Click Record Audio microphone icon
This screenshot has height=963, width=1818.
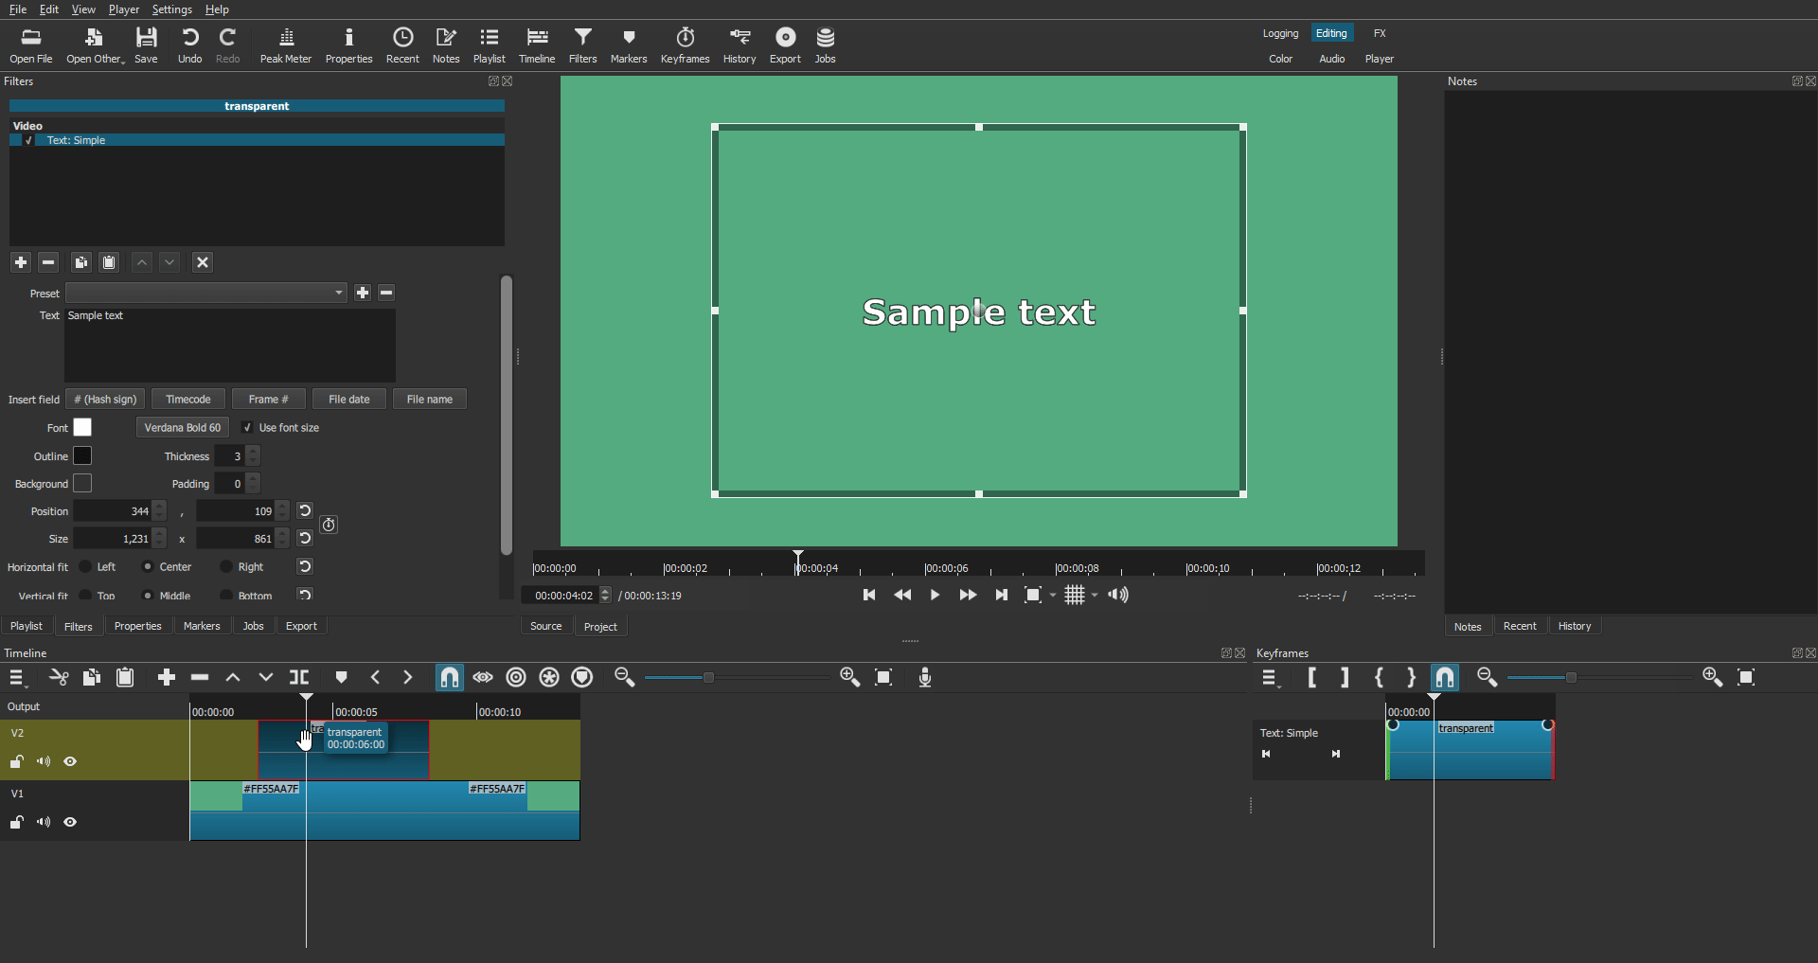pos(925,677)
